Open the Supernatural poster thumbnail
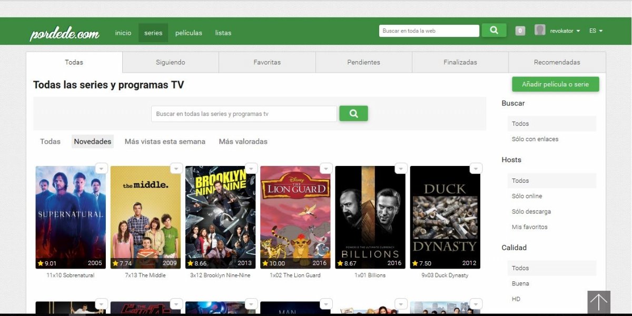The height and width of the screenshot is (316, 632). [71, 218]
